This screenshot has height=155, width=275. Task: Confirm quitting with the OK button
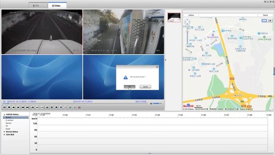click(129, 87)
